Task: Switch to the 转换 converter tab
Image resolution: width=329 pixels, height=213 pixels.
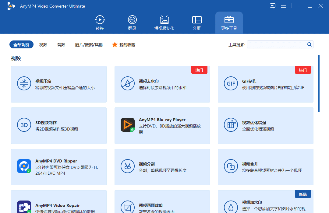Action: (100, 23)
